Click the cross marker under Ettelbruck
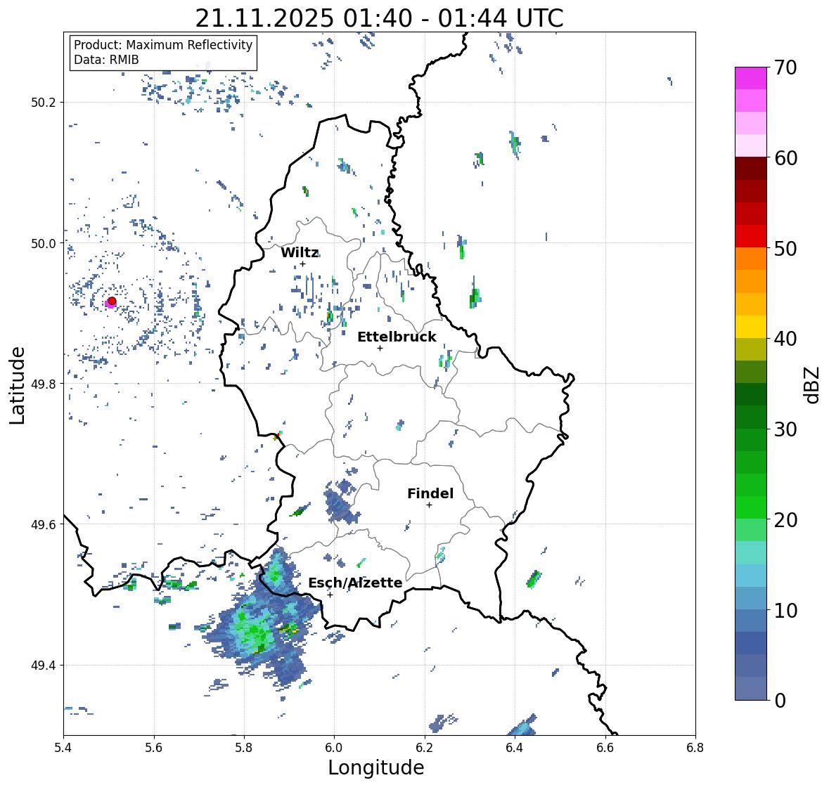The image size is (829, 785). click(380, 348)
